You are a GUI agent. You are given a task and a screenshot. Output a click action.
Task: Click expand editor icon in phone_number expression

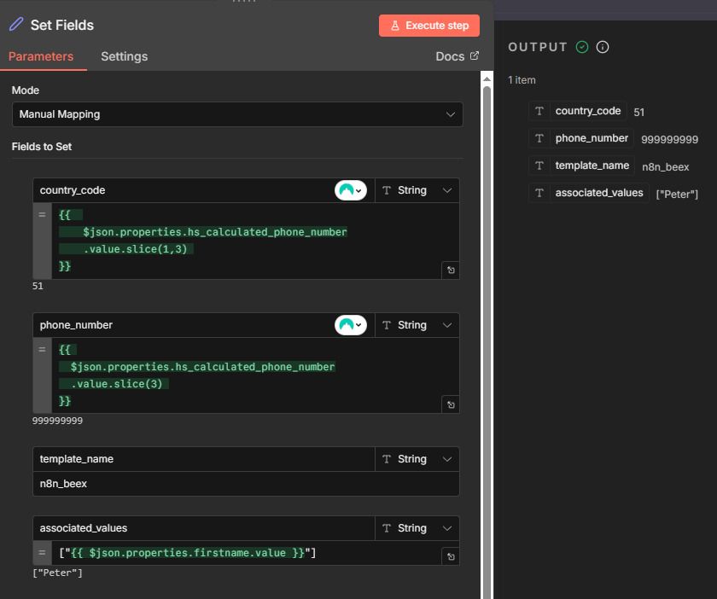(451, 404)
